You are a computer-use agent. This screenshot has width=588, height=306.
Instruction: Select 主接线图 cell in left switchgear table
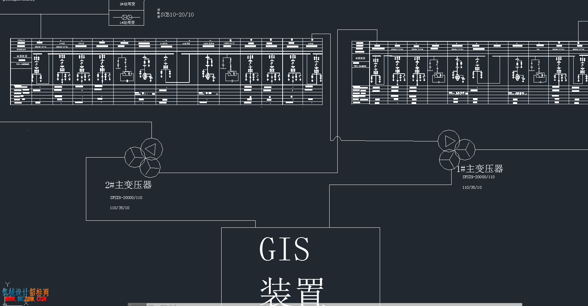22,56
